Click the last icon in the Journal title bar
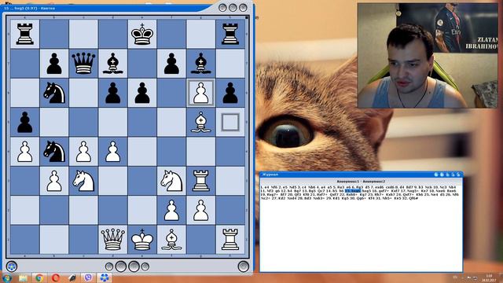The height and width of the screenshot is (283, 503). (x=458, y=175)
